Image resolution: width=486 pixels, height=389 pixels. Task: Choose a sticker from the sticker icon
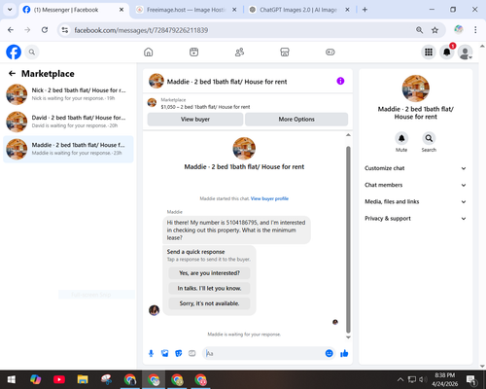pos(178,353)
